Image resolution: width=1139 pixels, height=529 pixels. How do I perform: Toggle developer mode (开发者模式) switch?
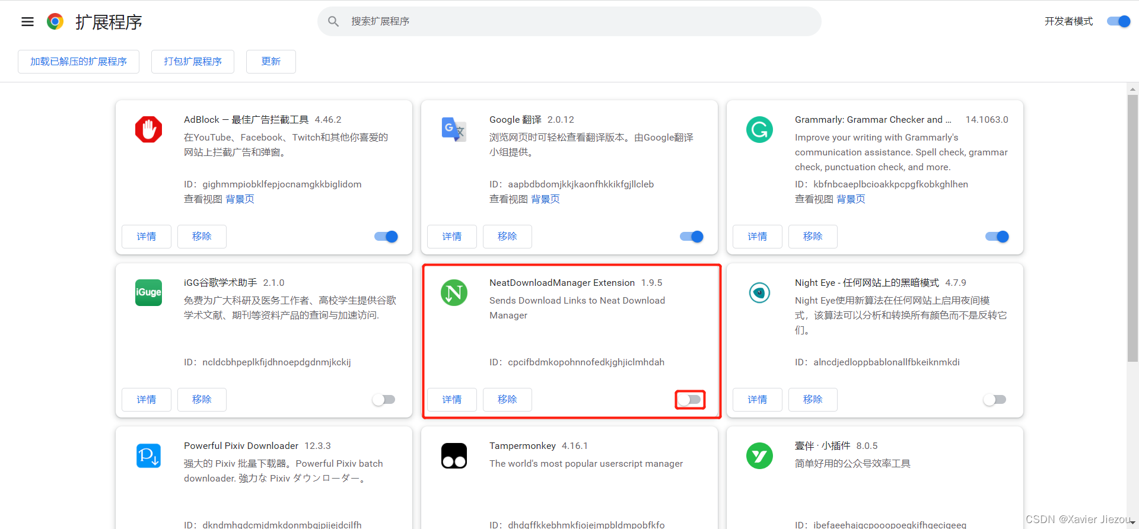1118,21
